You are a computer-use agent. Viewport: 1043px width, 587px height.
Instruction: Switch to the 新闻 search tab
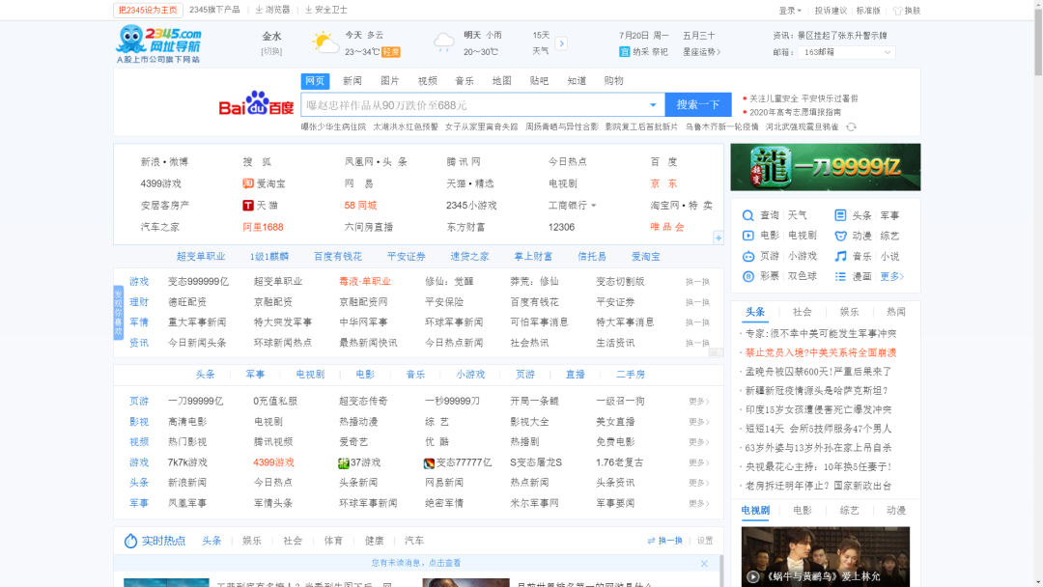click(x=351, y=81)
